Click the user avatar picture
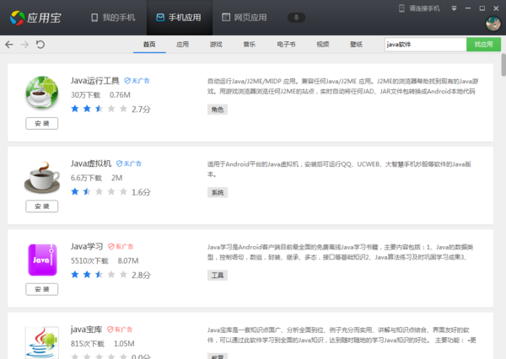Image resolution: width=506 pixels, height=359 pixels. (x=493, y=24)
